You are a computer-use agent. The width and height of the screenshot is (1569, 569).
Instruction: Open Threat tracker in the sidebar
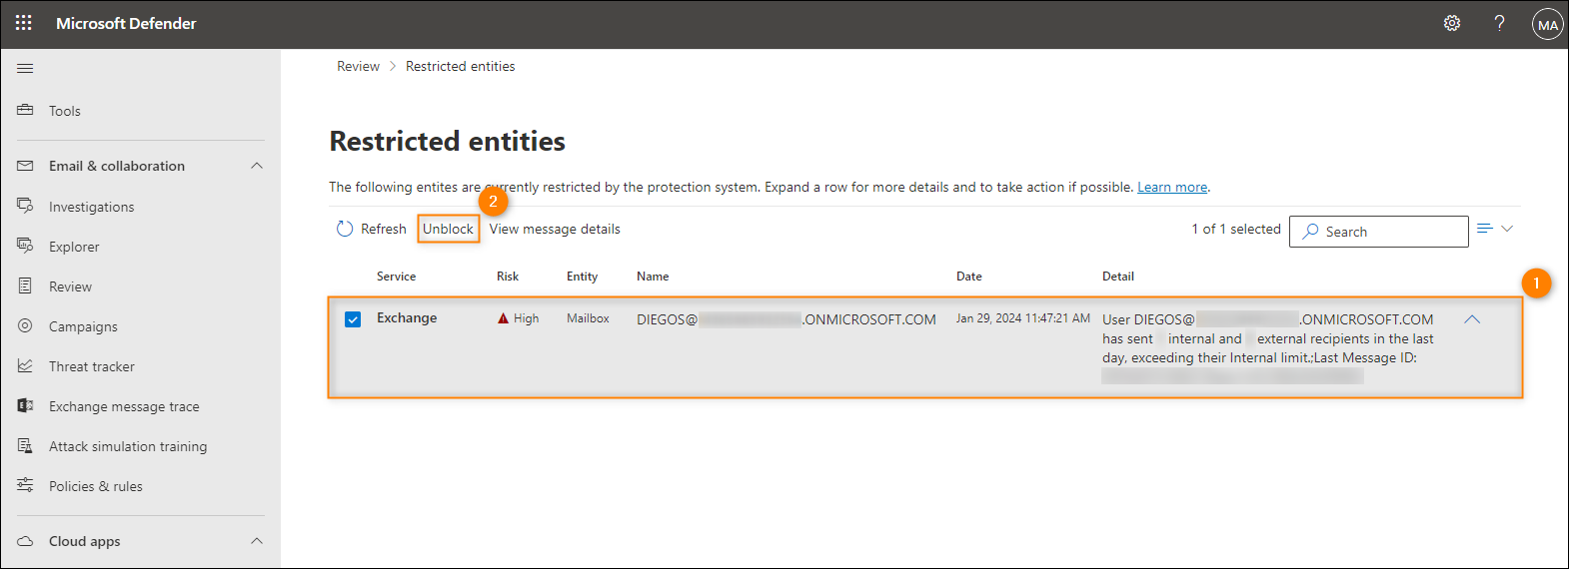[92, 366]
